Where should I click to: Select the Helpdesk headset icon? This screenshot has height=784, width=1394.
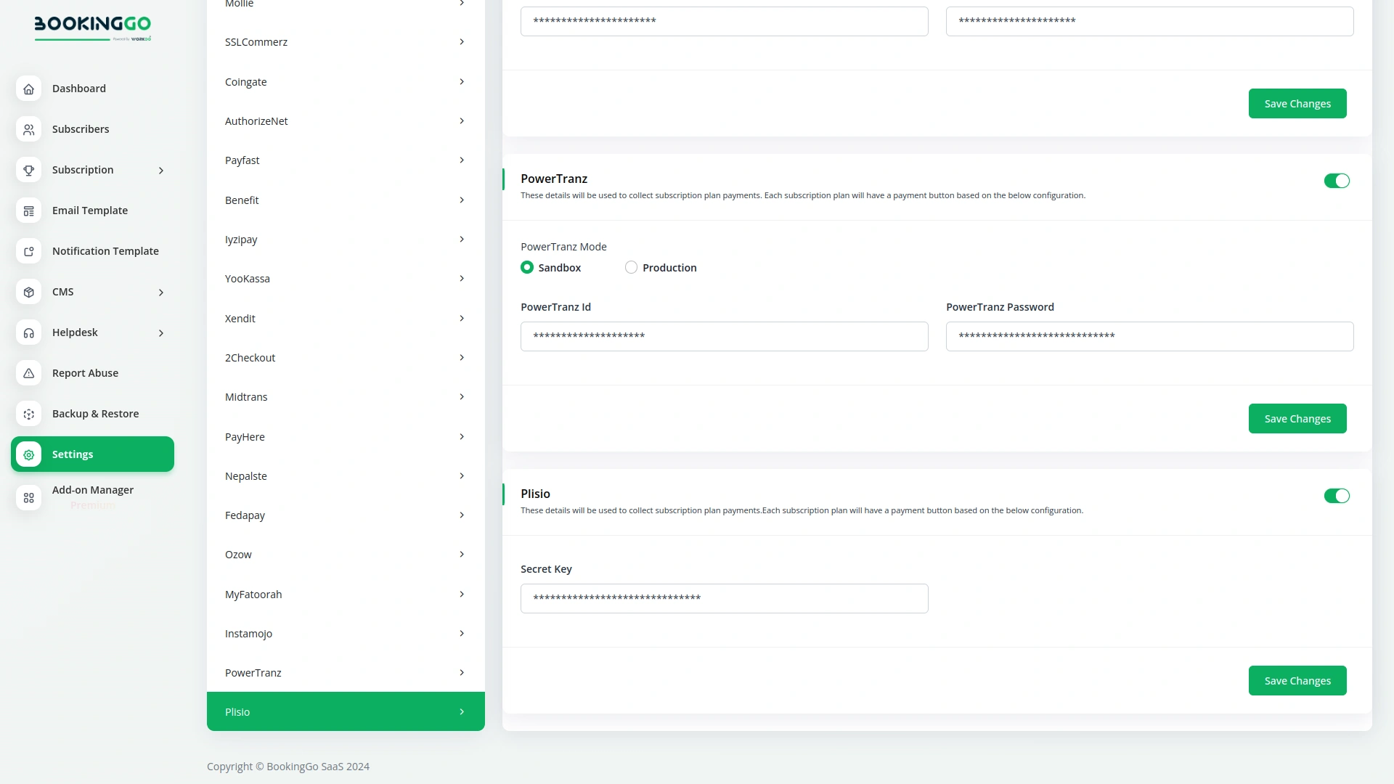pyautogui.click(x=28, y=332)
